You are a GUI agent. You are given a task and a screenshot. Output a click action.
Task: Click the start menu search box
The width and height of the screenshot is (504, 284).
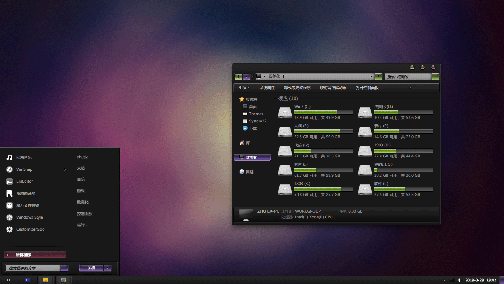[x=33, y=268]
